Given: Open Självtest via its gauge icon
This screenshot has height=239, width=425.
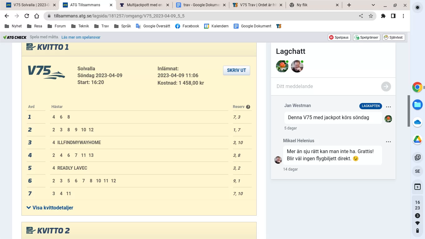Looking at the screenshot, I should pos(387,37).
